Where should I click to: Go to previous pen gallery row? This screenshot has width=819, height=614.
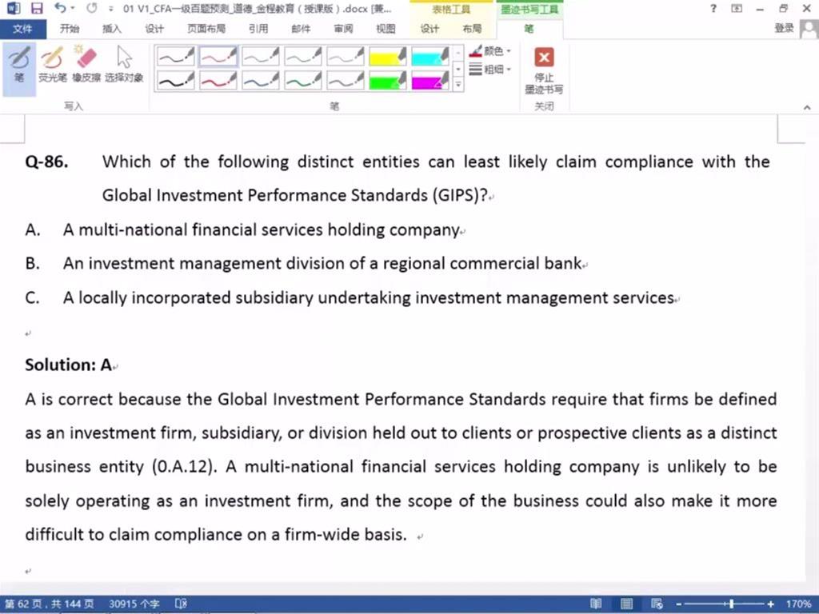(x=458, y=54)
